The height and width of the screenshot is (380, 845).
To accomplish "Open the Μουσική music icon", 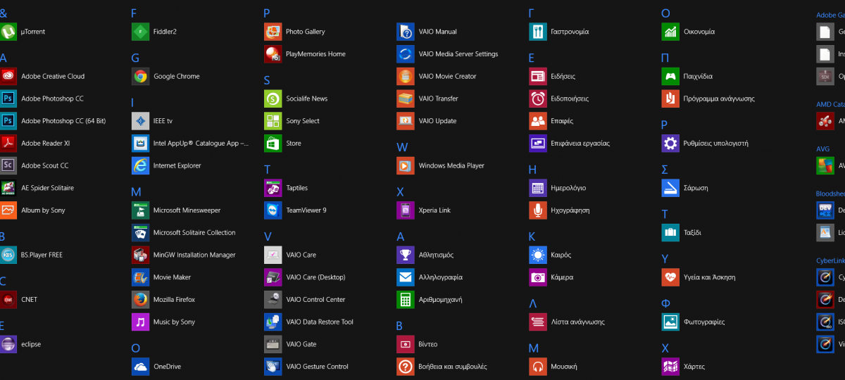I will tap(538, 367).
